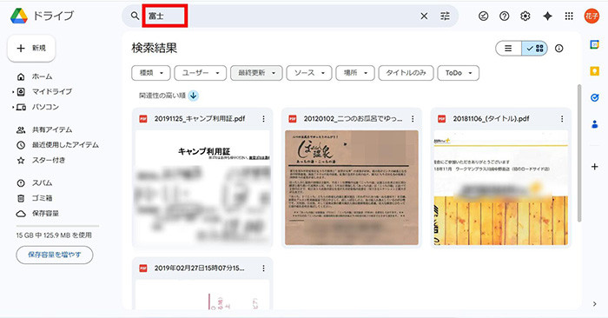Reverse sort direction arrow icon
Viewport: 608px width, 318px height.
pyautogui.click(x=194, y=96)
